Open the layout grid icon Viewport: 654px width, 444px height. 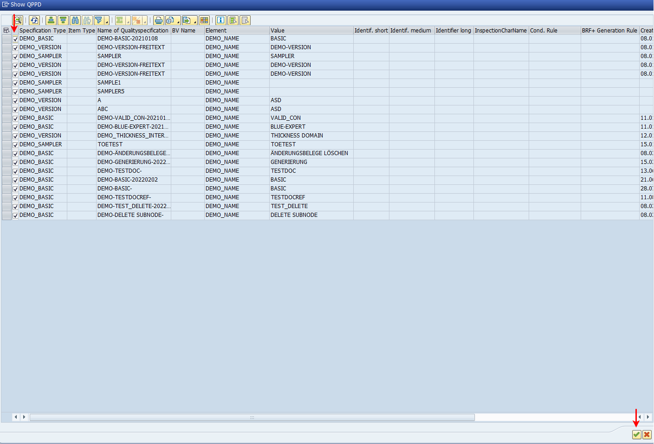tap(204, 20)
